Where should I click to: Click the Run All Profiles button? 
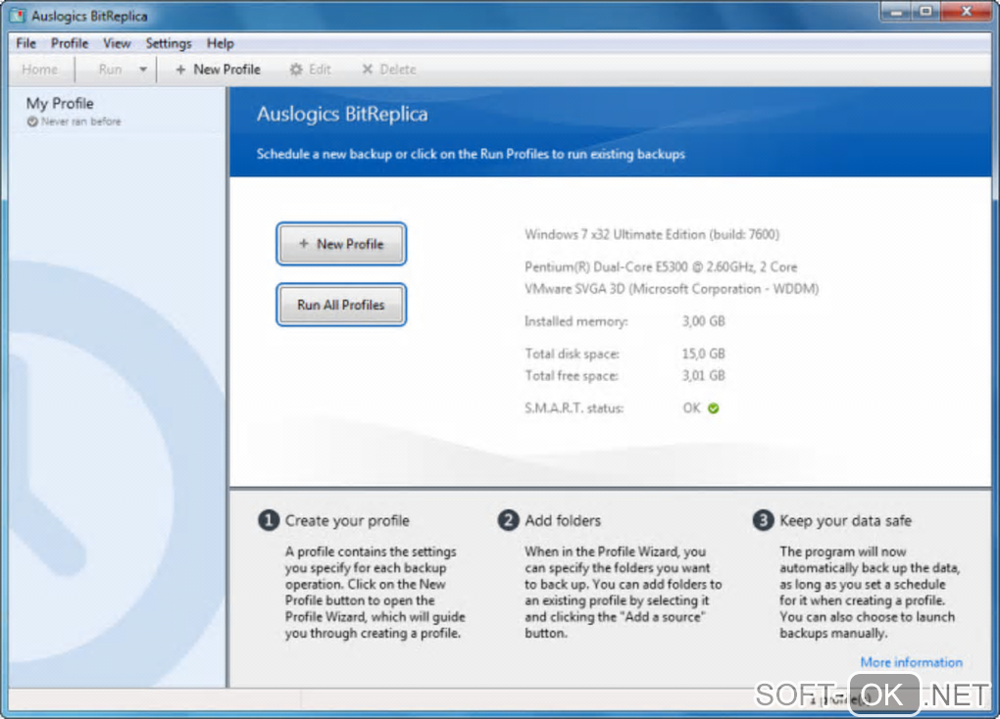341,305
